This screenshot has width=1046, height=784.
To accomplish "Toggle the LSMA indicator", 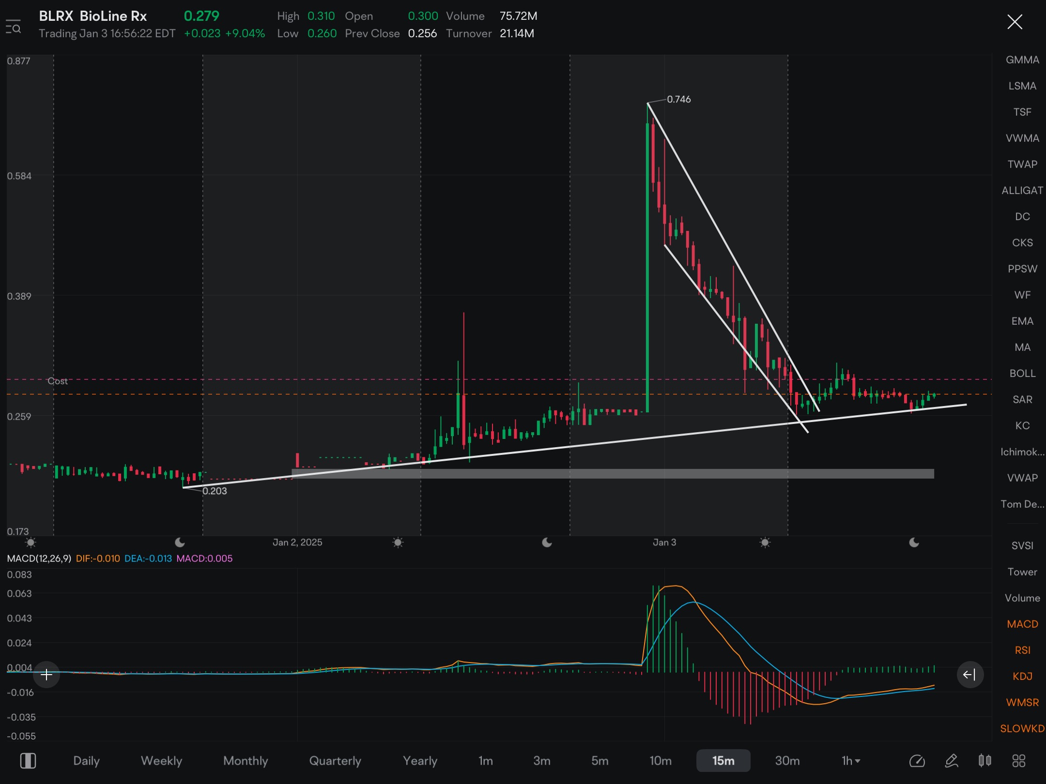I will 1022,86.
